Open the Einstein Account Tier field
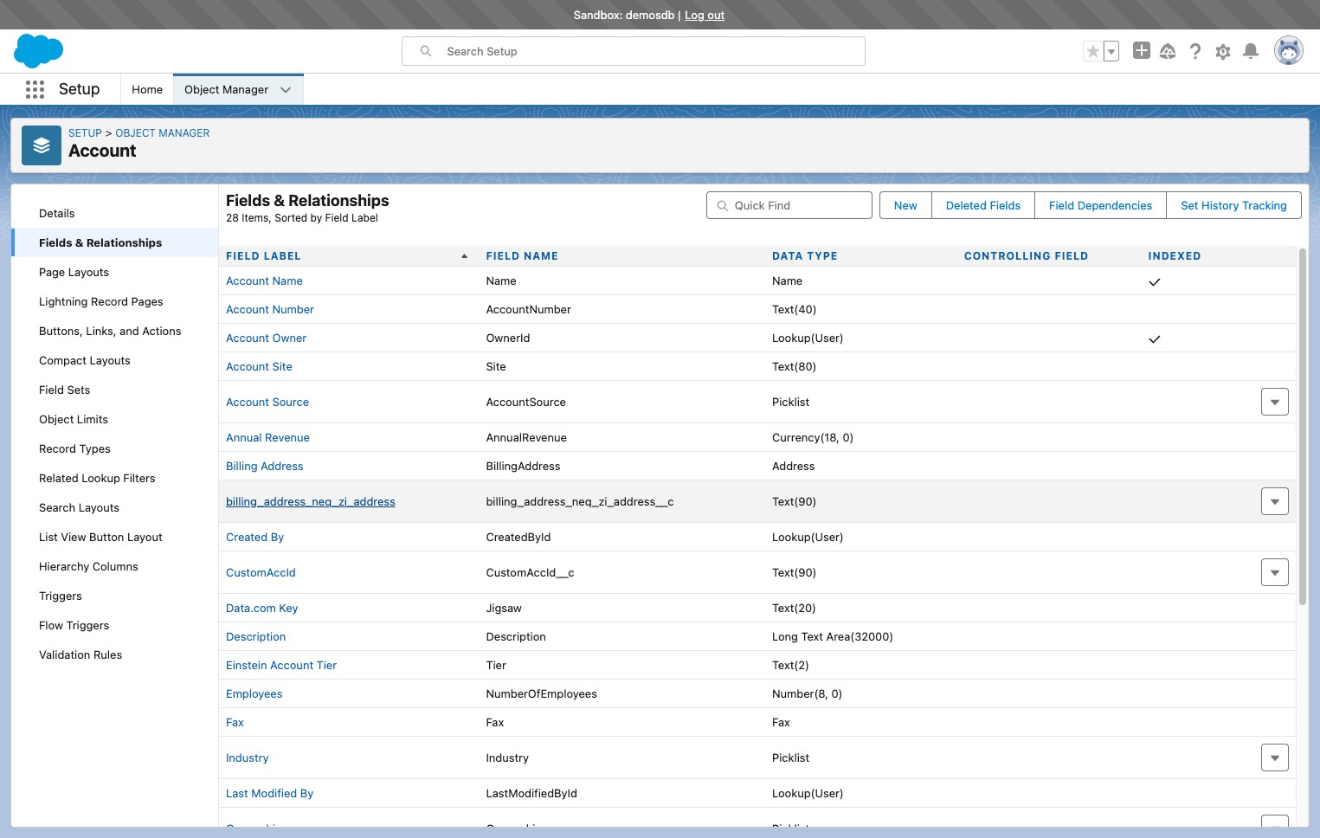This screenshot has height=838, width=1320. click(x=281, y=665)
